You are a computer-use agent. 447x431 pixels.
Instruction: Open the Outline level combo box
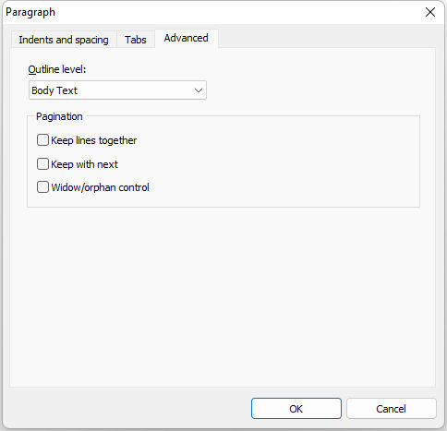[117, 90]
